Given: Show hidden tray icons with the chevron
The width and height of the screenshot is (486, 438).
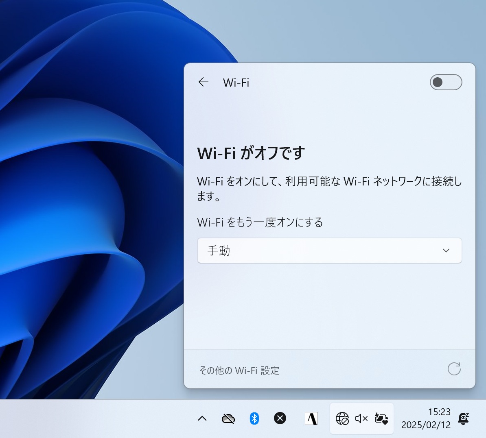Looking at the screenshot, I should (202, 418).
